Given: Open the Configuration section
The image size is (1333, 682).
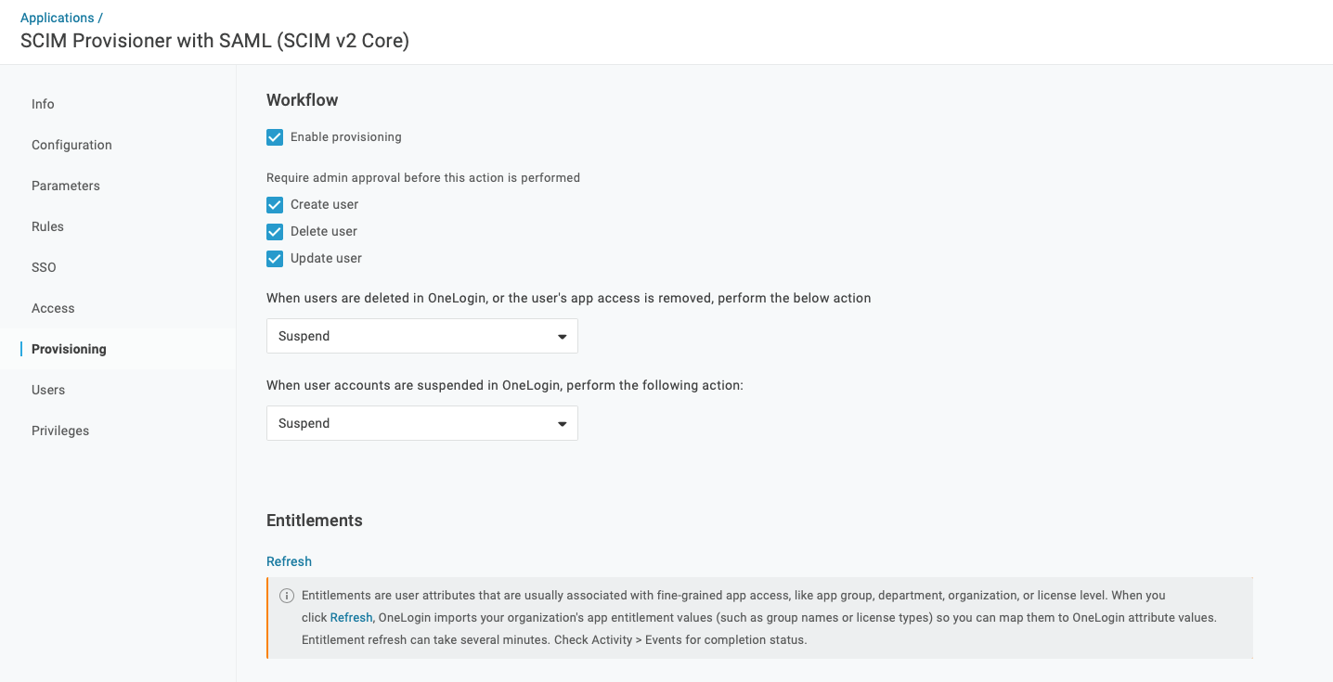Looking at the screenshot, I should pyautogui.click(x=71, y=145).
